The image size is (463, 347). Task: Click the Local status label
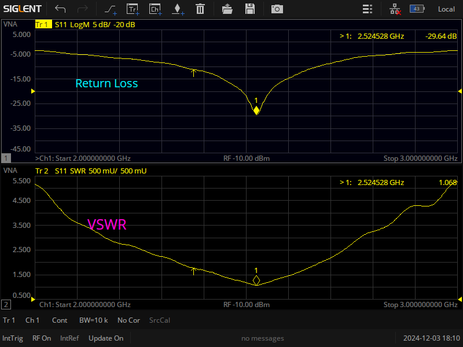click(x=446, y=9)
